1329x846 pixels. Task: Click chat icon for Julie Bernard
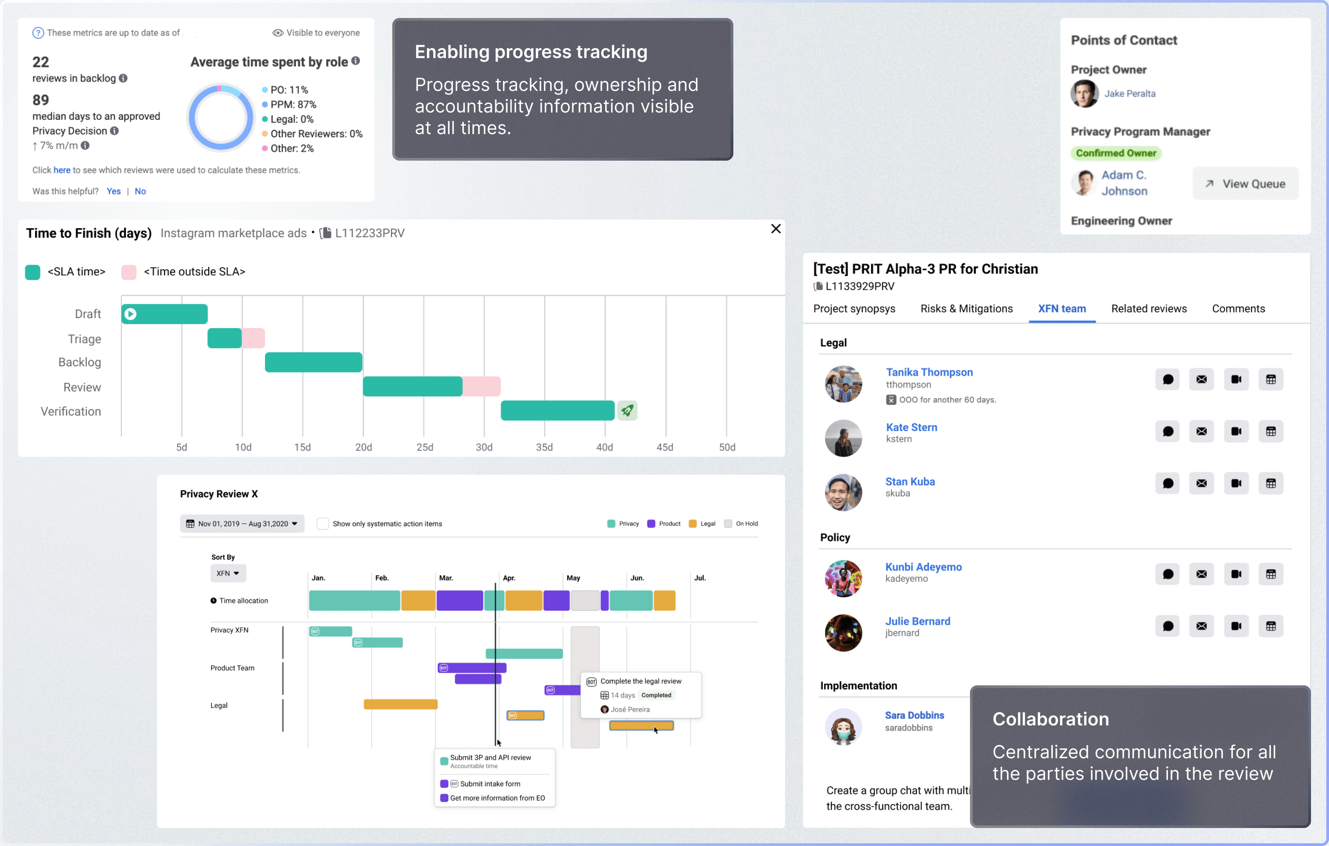[1167, 626]
